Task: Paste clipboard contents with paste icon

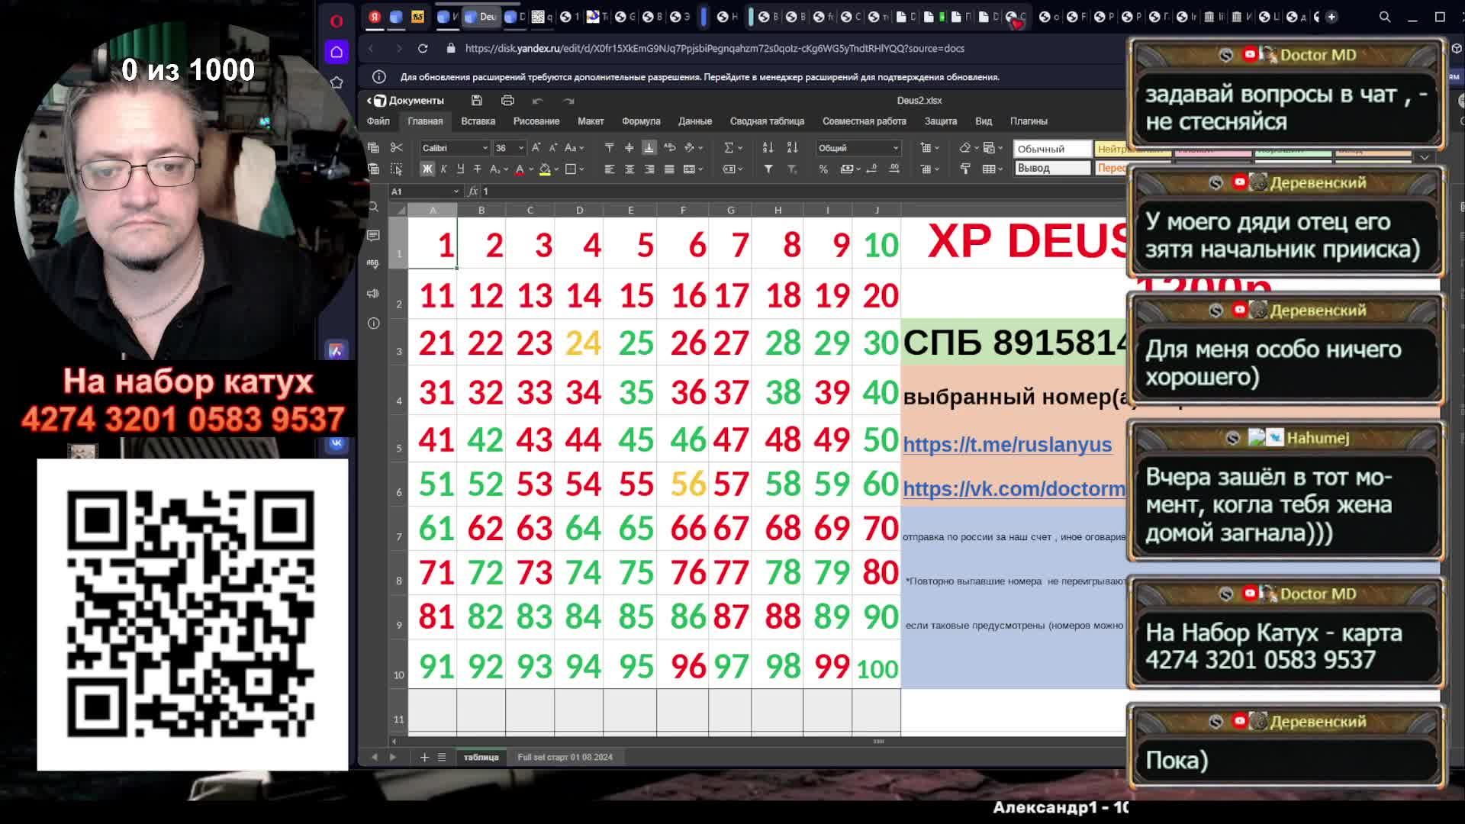Action: 373,169
